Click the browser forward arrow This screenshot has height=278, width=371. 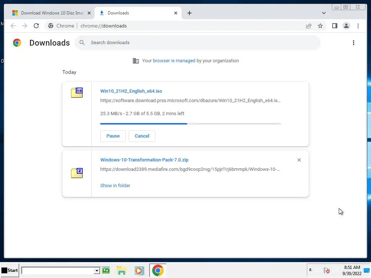coord(25,26)
